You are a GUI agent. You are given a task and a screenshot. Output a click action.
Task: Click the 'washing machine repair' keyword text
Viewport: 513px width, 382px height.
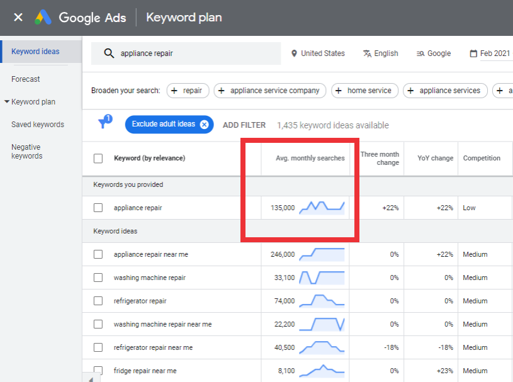150,278
